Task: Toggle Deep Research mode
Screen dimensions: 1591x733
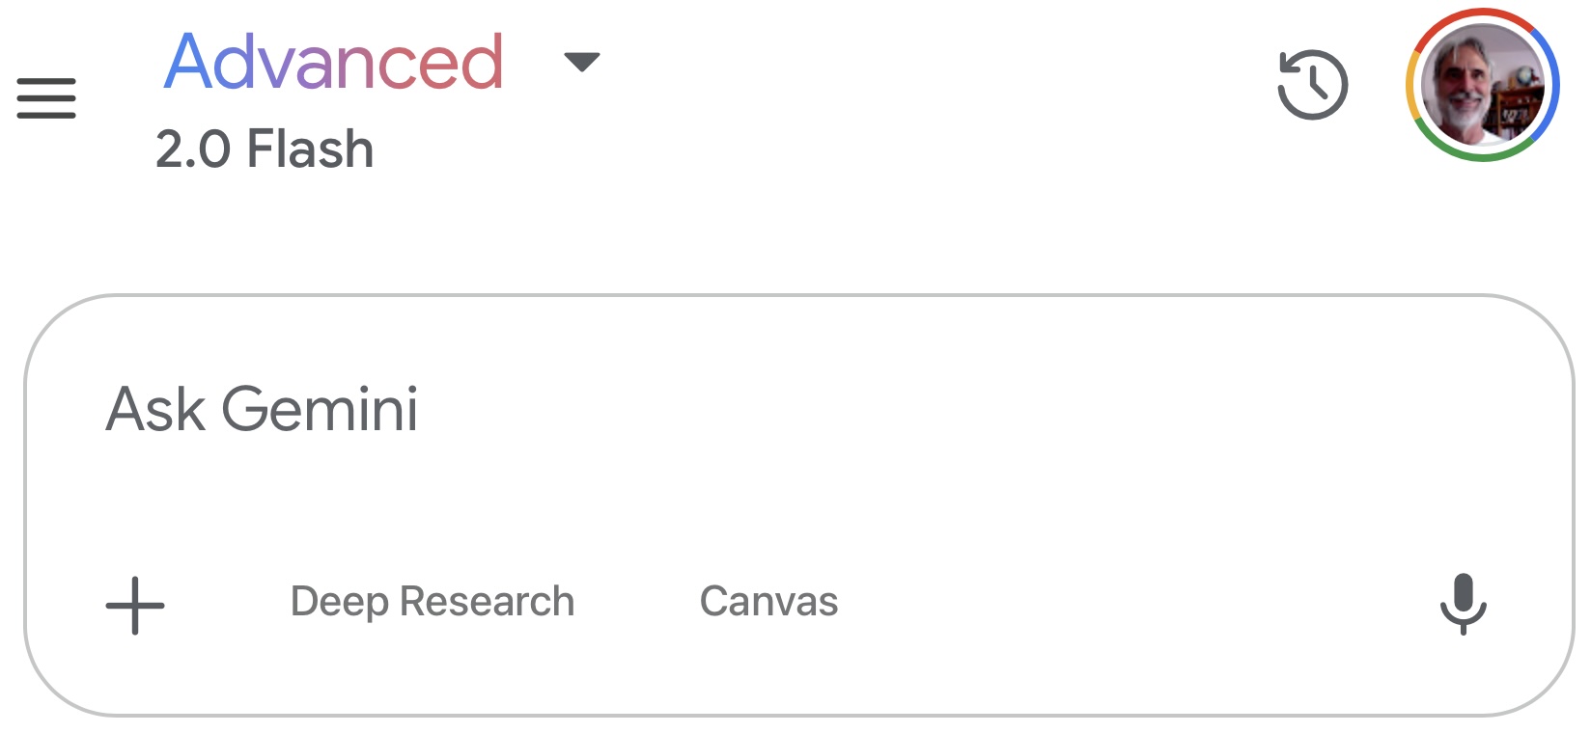Action: point(433,602)
